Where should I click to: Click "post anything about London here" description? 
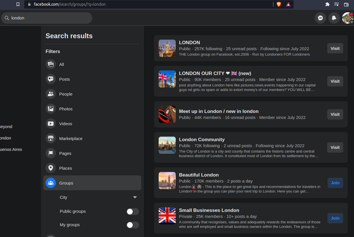pos(247,88)
